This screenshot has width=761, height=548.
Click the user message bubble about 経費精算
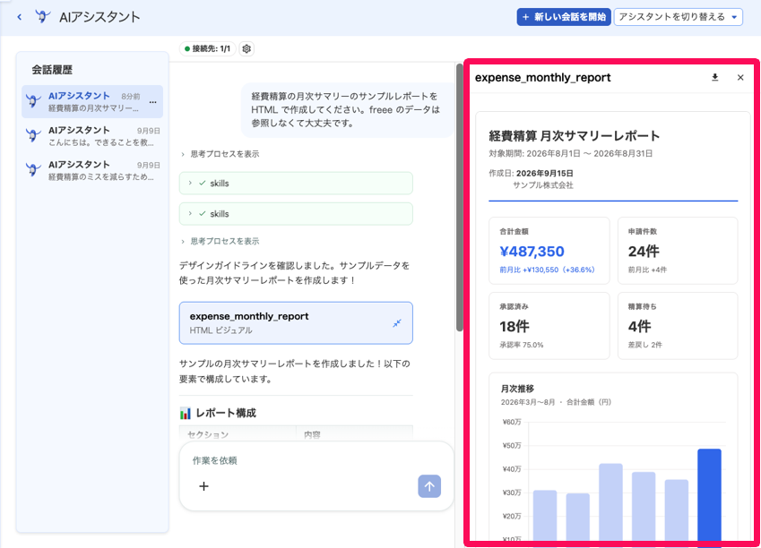pos(347,109)
